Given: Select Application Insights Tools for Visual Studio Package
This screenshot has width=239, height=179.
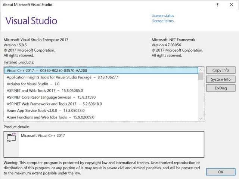Looking at the screenshot, I should [101, 77].
